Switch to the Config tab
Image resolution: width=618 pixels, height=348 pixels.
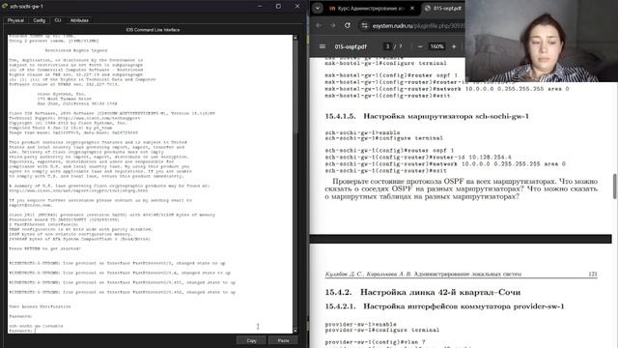[39, 20]
